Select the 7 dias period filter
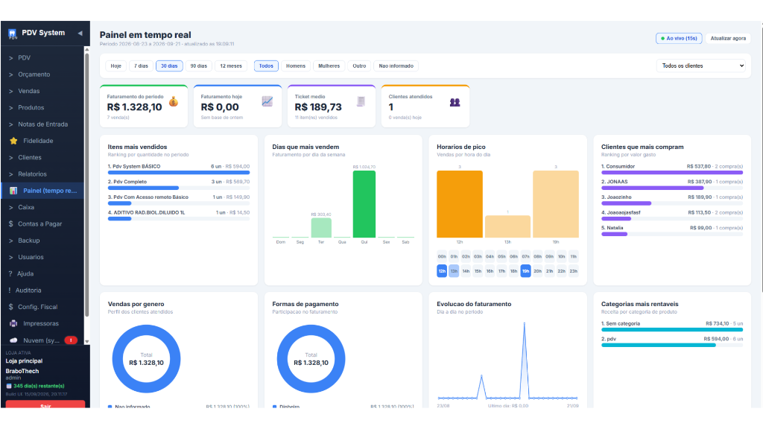 (x=141, y=66)
